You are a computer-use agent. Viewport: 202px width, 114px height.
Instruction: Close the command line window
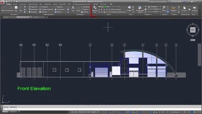(x=2, y=107)
